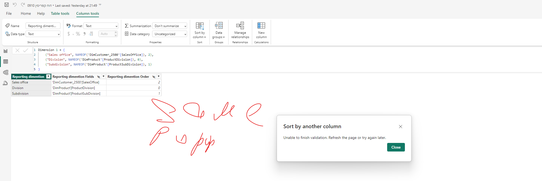Click the currency format icon
The width and height of the screenshot is (542, 181).
[x=69, y=34]
